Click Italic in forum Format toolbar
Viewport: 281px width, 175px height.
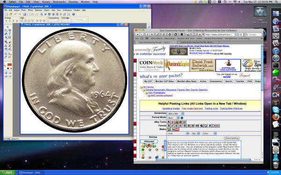(x=172, y=126)
